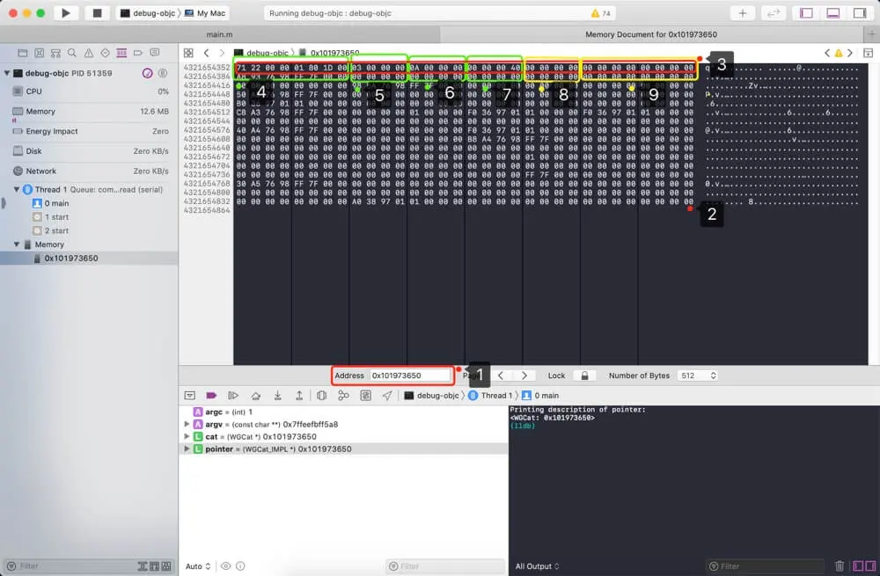The width and height of the screenshot is (880, 576).
Task: Switch to the main.m tab
Action: [219, 34]
